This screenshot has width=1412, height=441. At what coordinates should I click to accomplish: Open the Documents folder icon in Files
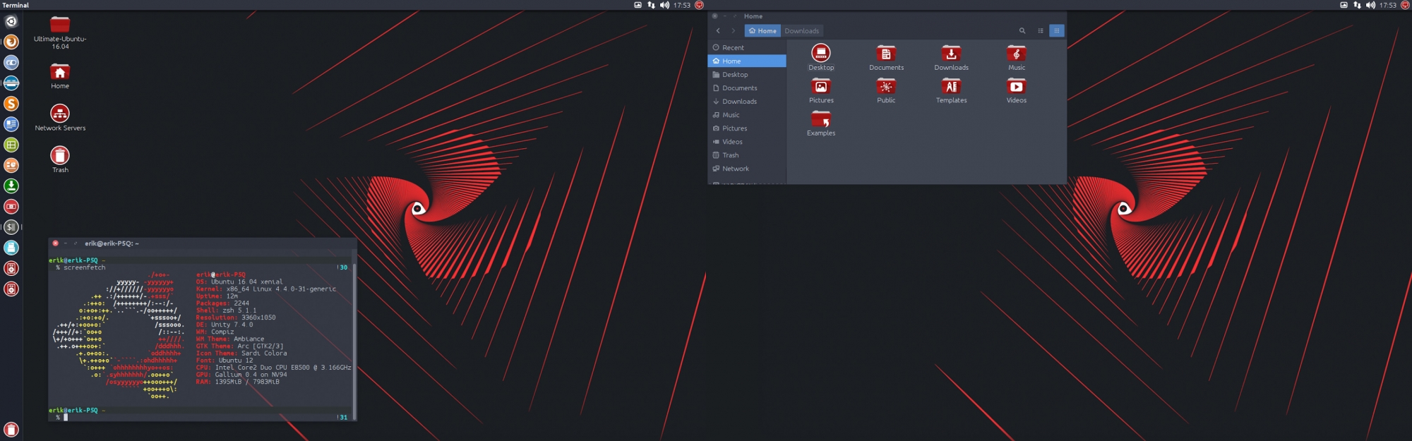click(x=886, y=57)
